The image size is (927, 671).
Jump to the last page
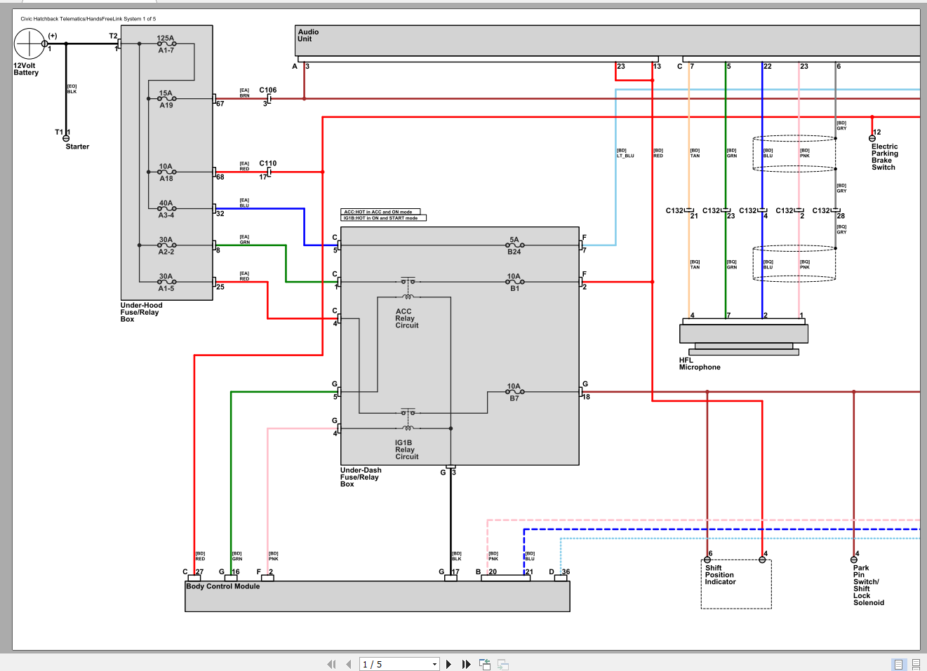[x=466, y=664]
